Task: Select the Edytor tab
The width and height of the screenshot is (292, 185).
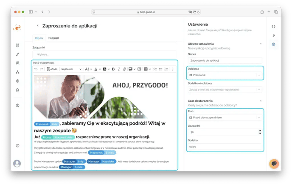Action: (39, 38)
